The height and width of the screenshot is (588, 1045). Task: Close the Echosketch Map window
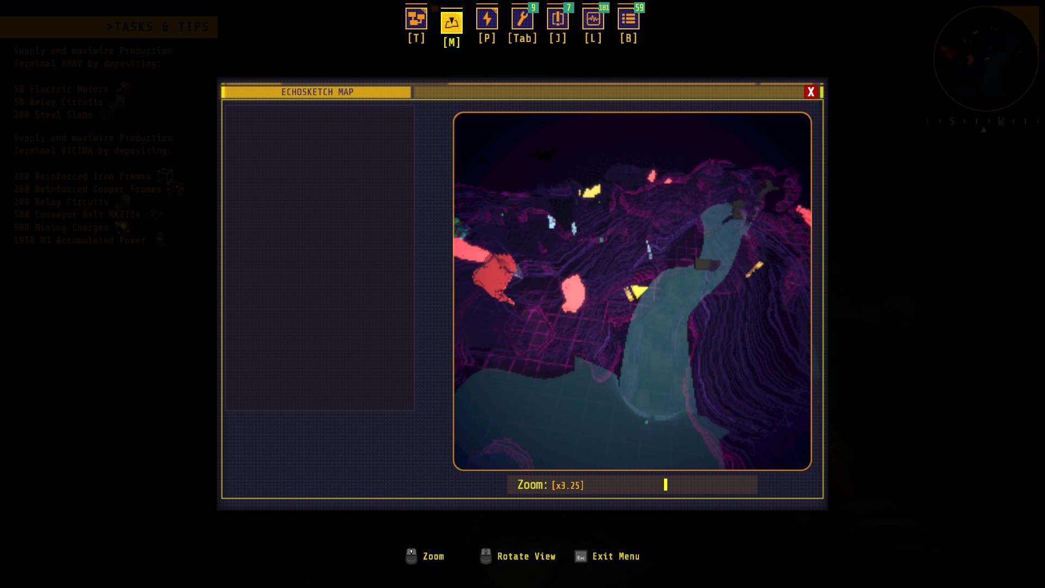[810, 92]
